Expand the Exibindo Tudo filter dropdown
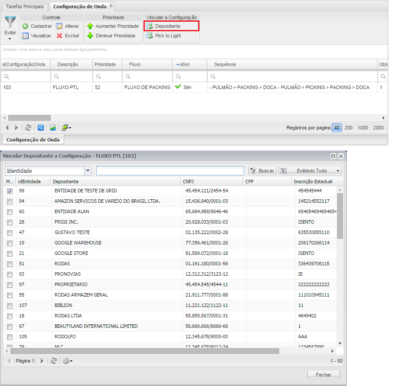 tap(310, 171)
